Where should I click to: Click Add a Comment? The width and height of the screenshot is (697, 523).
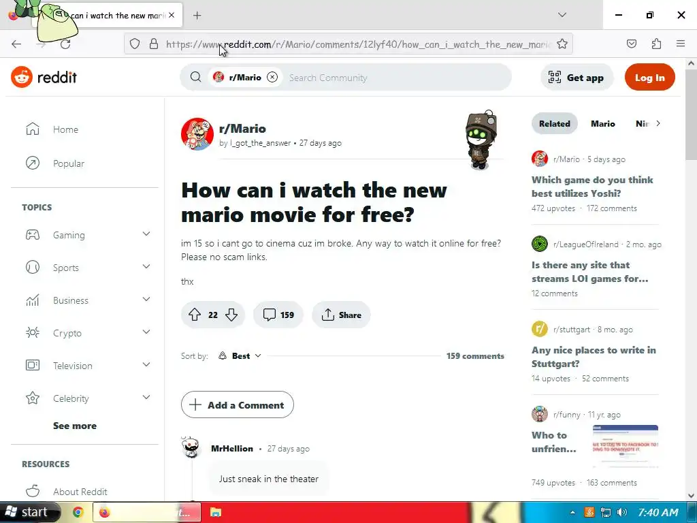point(238,405)
